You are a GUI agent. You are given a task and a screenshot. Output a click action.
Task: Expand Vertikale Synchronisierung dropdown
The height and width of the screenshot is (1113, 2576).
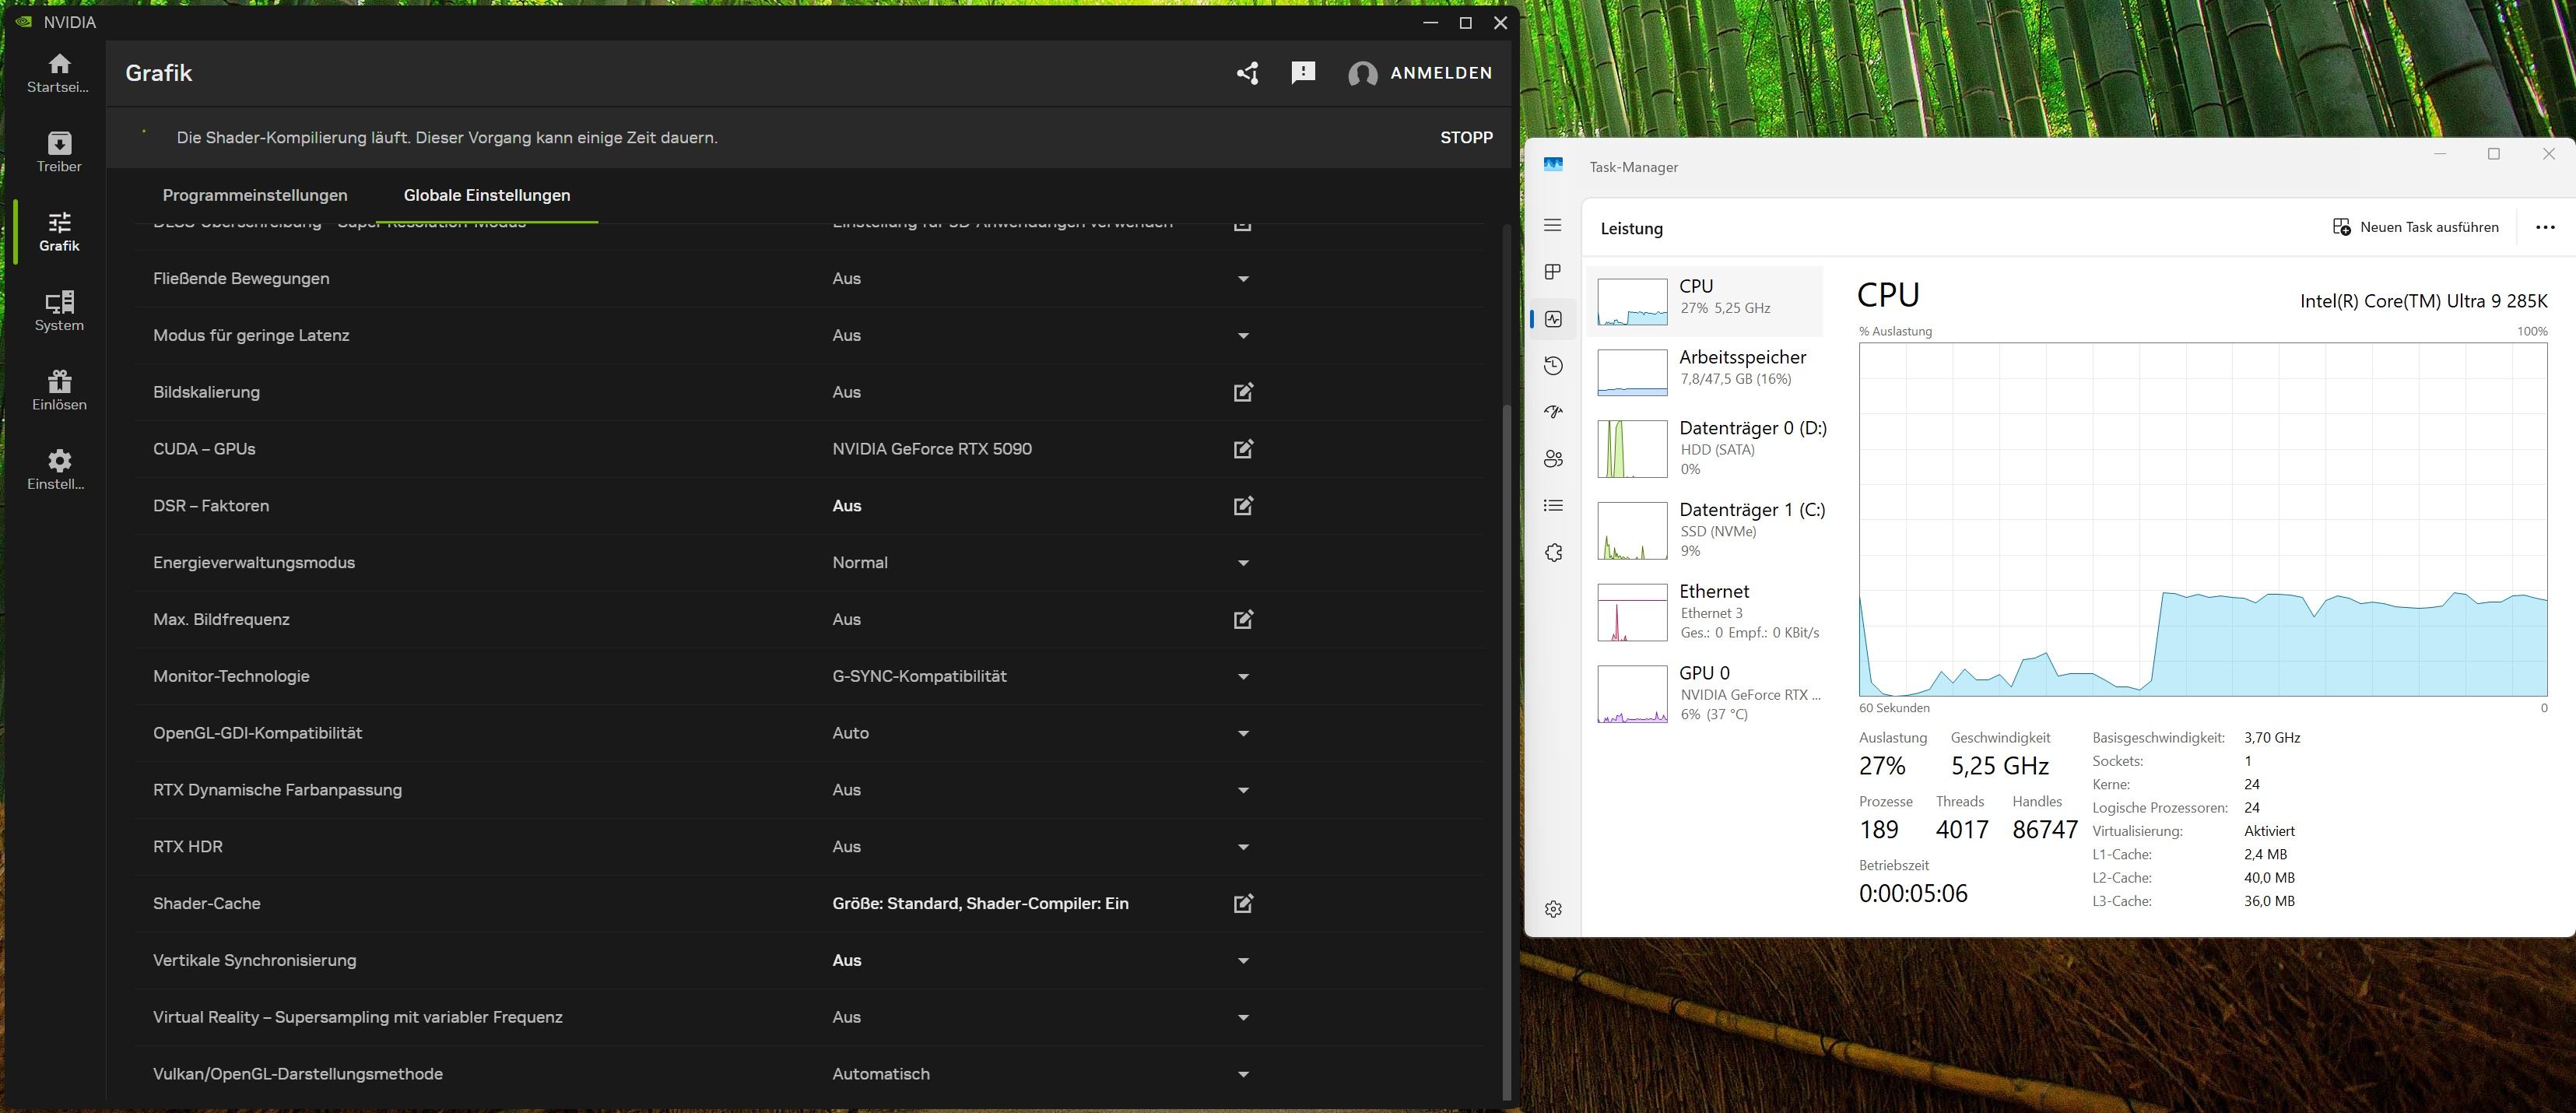(1243, 961)
